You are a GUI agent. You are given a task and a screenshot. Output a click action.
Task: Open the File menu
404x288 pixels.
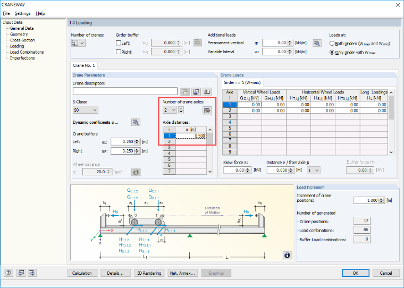tap(6, 13)
